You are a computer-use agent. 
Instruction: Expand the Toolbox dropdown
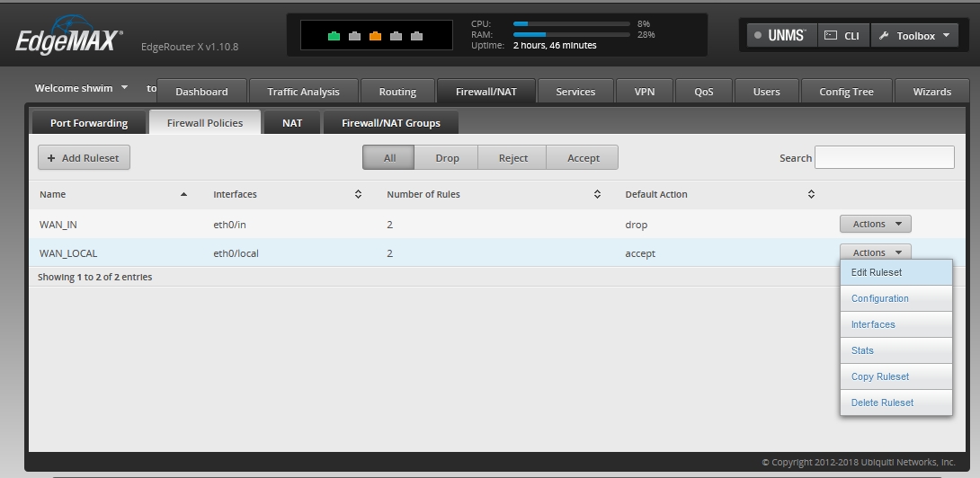(x=915, y=36)
